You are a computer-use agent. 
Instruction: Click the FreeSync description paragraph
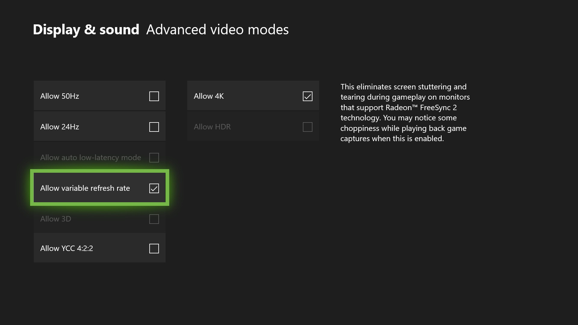coord(405,113)
